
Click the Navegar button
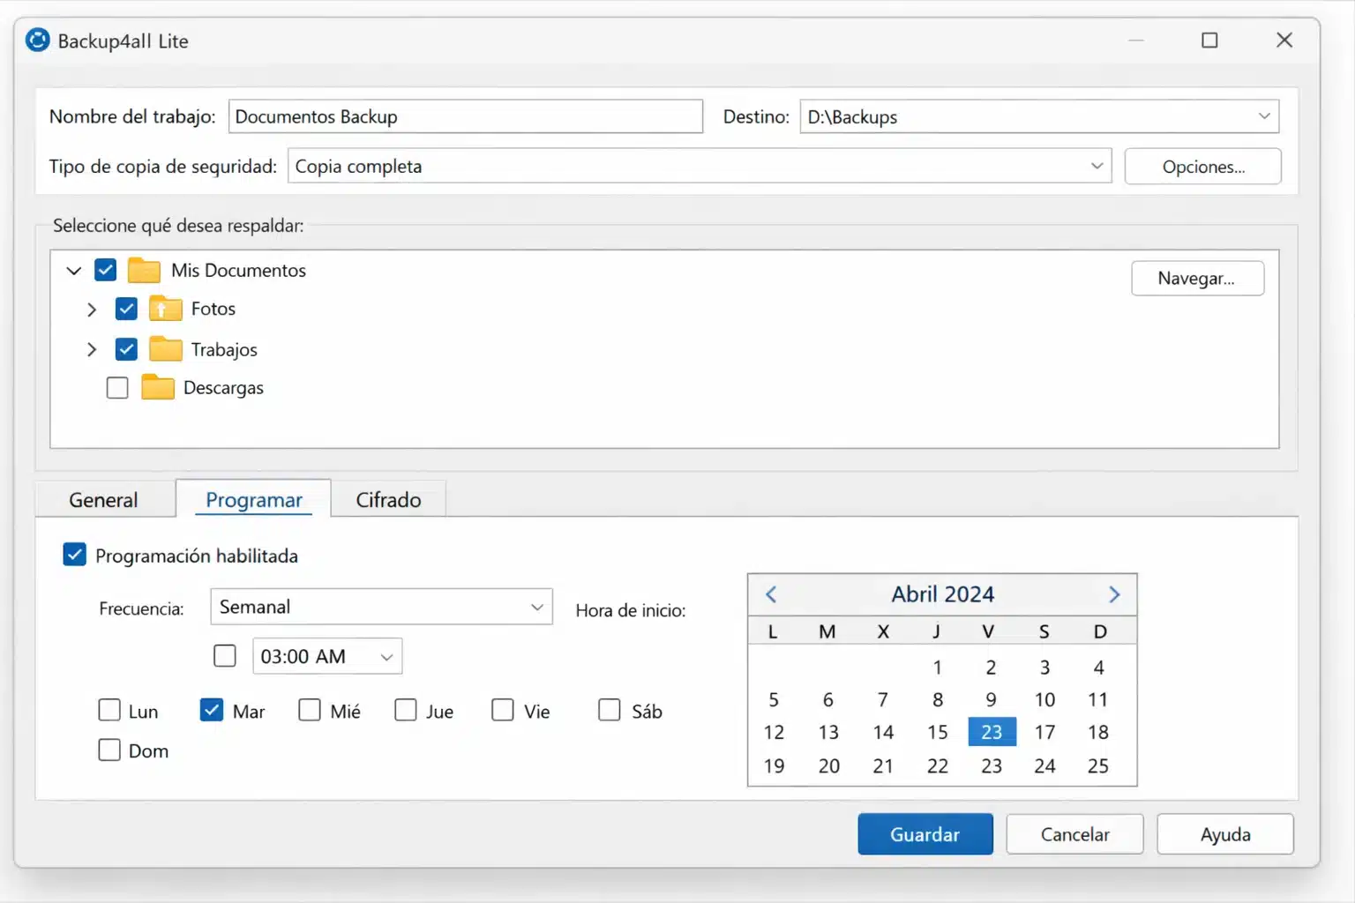(1197, 278)
